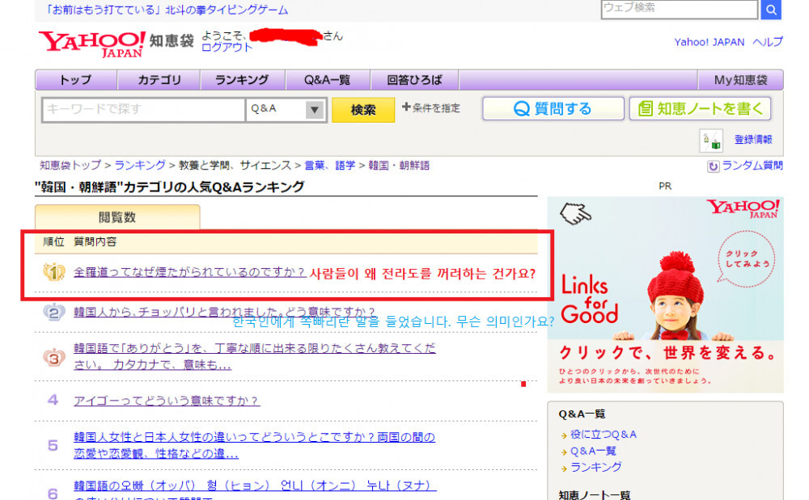The image size is (809, 500).
Task: Click the second-place crown icon
Action: [x=53, y=312]
